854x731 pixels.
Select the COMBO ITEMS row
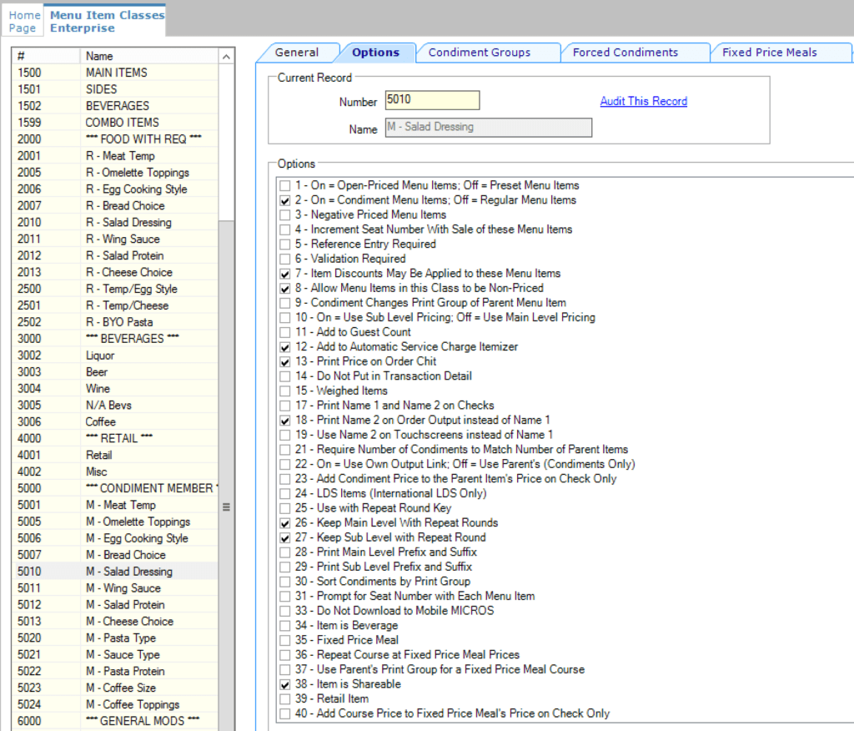point(115,123)
